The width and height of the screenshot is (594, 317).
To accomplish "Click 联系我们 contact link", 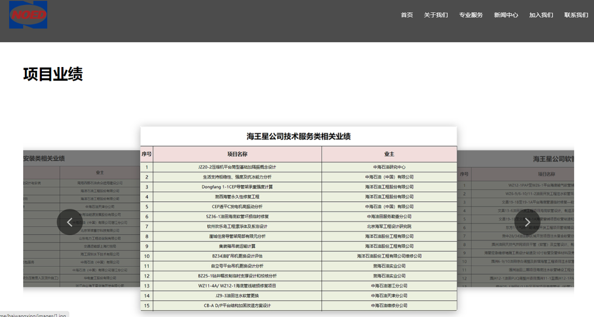I will pos(576,15).
